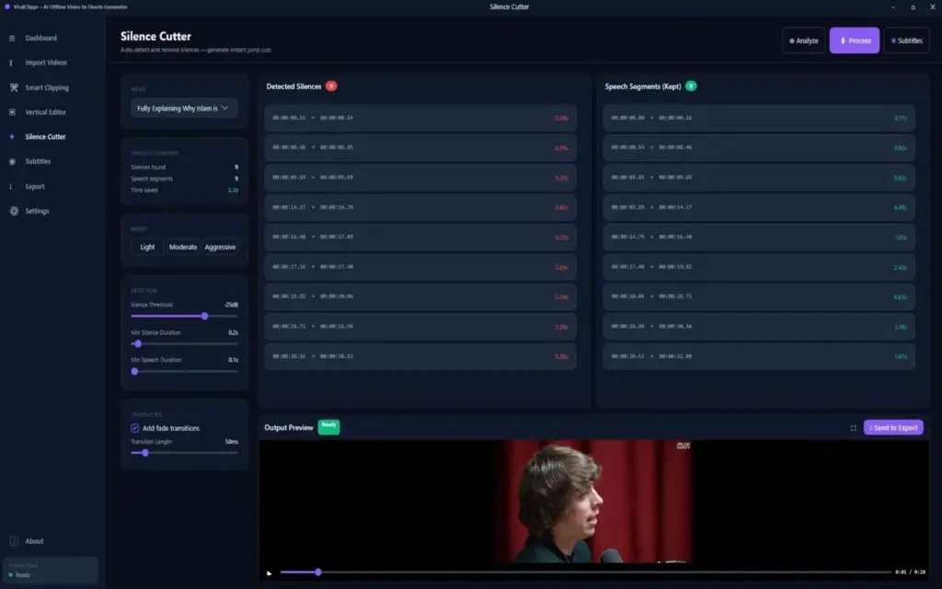Select the Moderate preset
Image resolution: width=942 pixels, height=589 pixels.
point(183,247)
